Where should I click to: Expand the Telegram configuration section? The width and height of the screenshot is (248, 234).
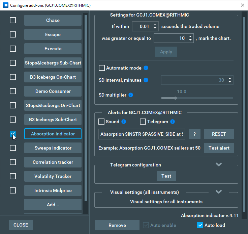219,164
